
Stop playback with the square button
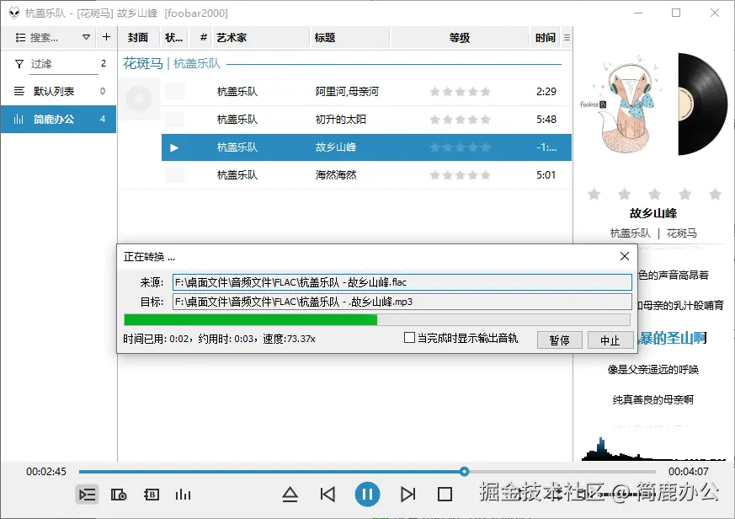click(445, 495)
